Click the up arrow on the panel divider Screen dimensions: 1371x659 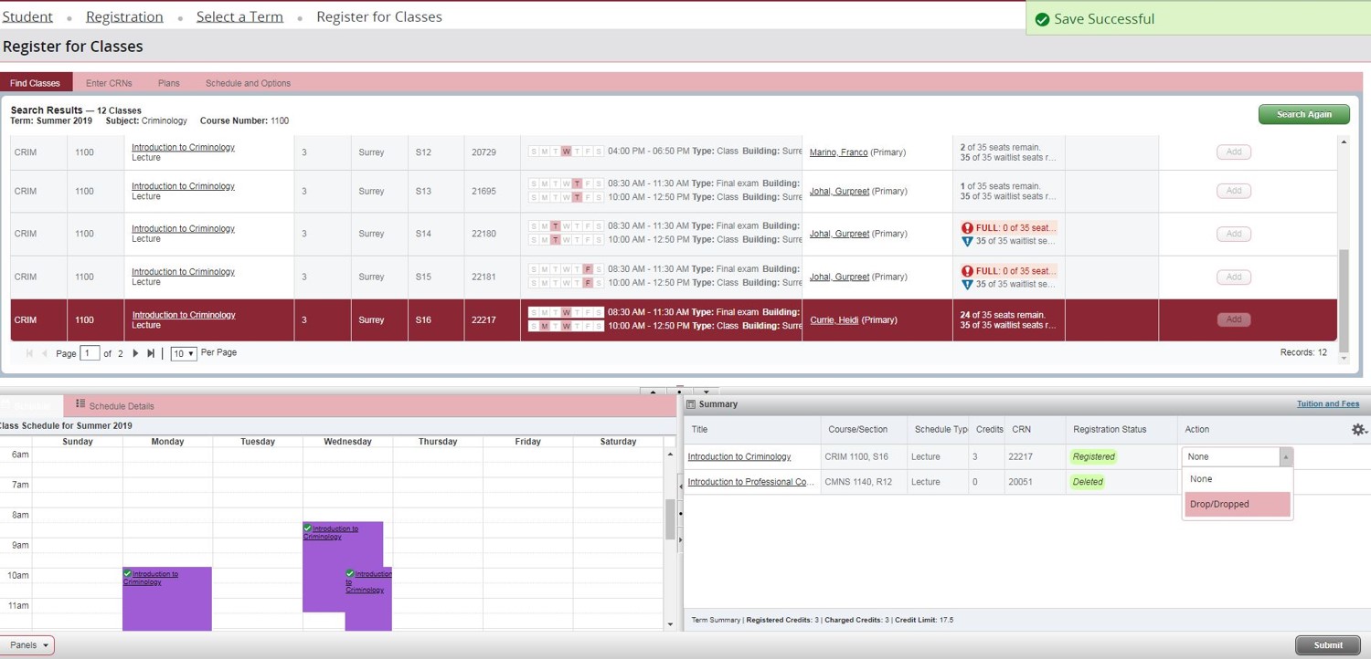(653, 392)
